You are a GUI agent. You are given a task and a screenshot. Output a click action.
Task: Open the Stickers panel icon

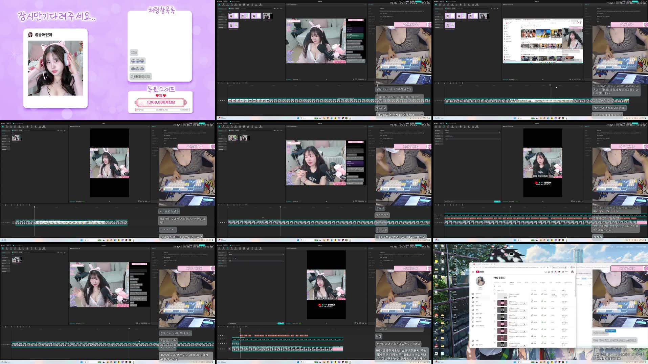point(232,4)
